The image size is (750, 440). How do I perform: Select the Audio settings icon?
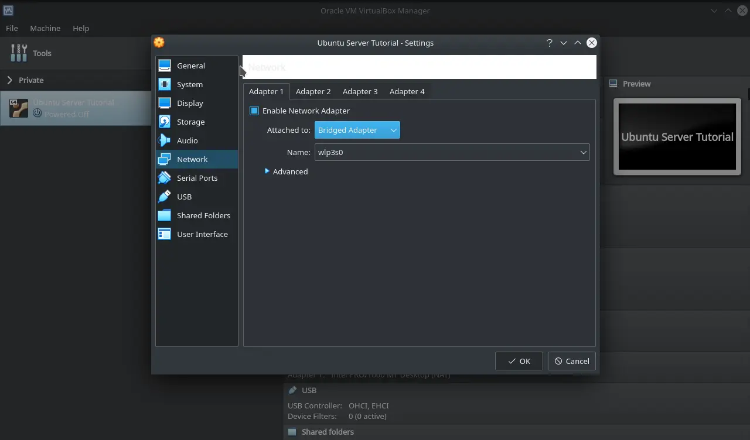pyautogui.click(x=165, y=140)
